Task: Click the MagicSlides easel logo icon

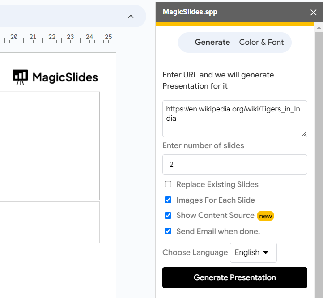Action: tap(20, 77)
